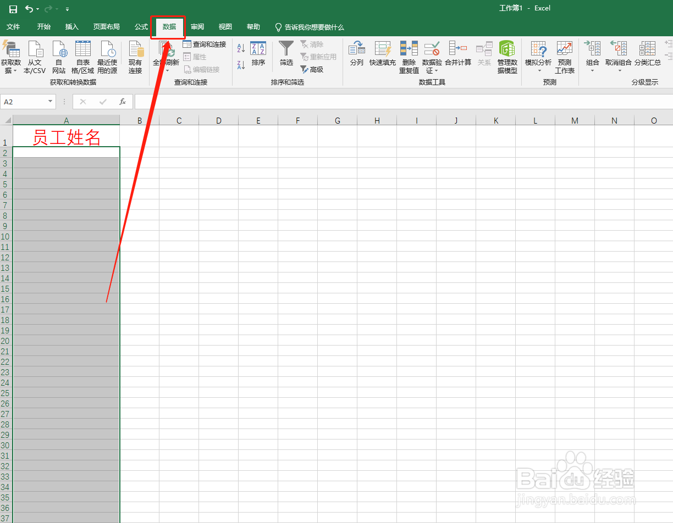
Task: Select From Web (自网站) data source
Action: [59, 58]
